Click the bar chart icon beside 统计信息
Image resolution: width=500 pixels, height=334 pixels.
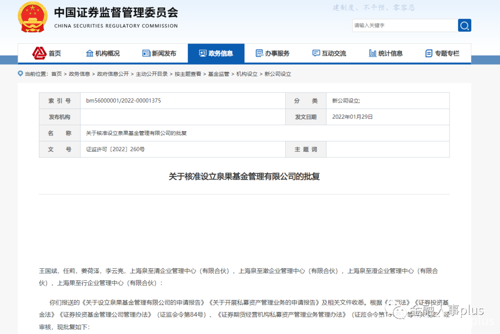point(372,54)
